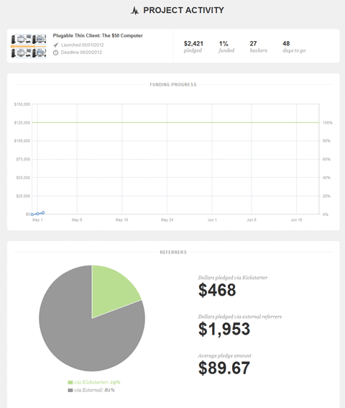Click the Dollars pledged via Kickstarter caption
Viewport: 345px width, 408px height.
[x=233, y=278]
